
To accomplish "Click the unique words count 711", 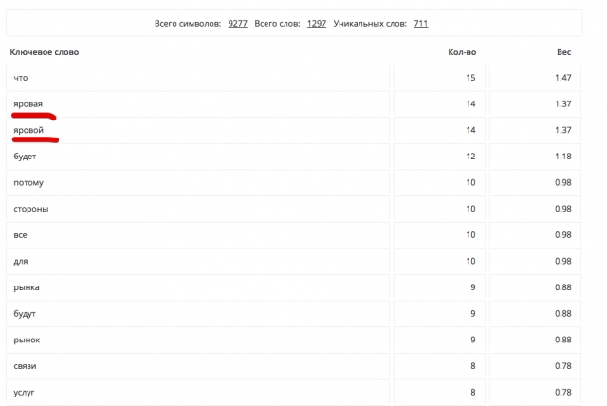I will point(421,23).
